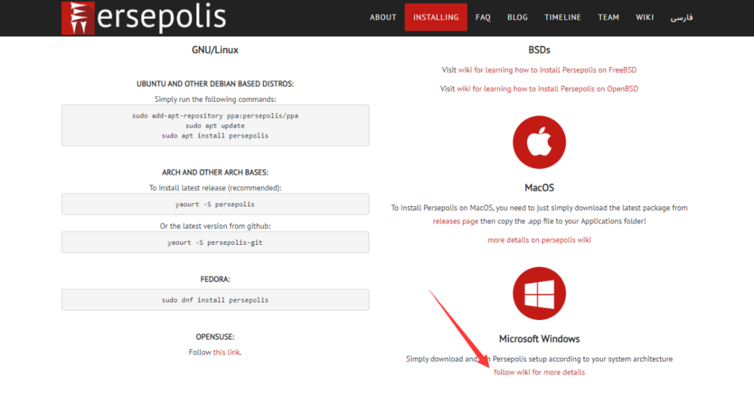
Task: Click the OPENSUSE heading
Action: pyautogui.click(x=215, y=337)
